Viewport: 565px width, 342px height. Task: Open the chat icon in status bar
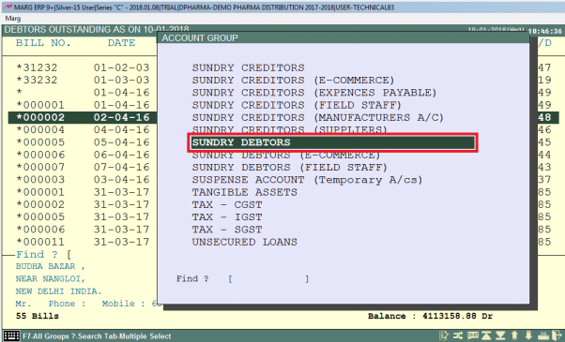(x=473, y=335)
